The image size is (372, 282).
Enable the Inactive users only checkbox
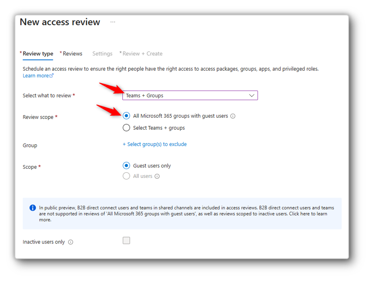[127, 240]
